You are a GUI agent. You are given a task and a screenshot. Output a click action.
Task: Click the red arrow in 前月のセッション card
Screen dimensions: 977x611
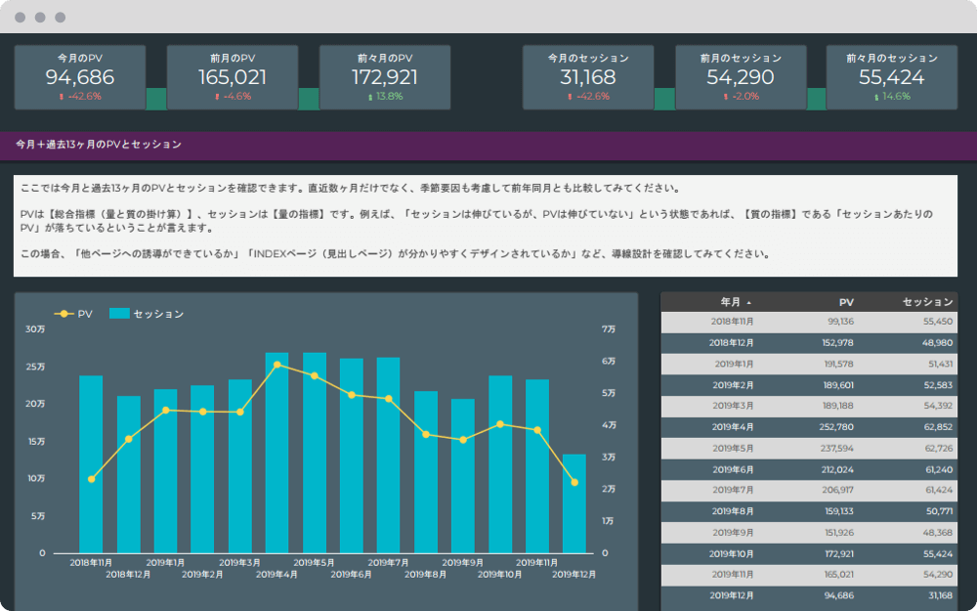pyautogui.click(x=726, y=97)
